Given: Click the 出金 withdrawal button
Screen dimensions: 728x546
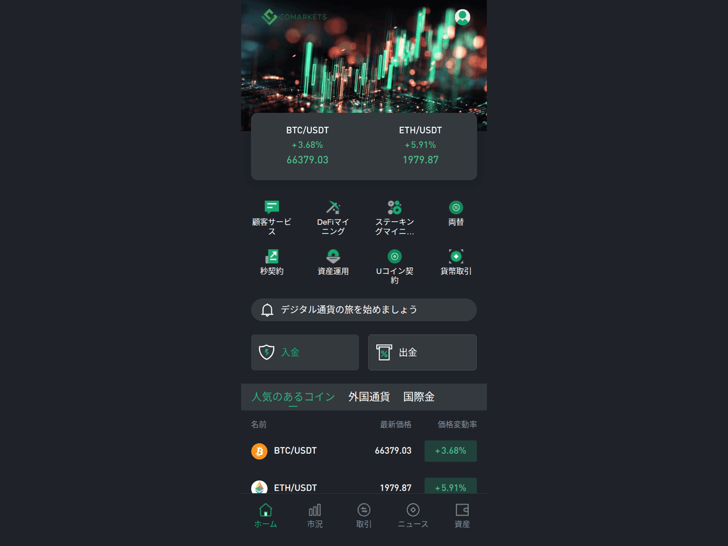Looking at the screenshot, I should tap(422, 352).
